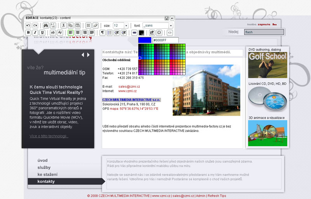Open find with the binoculars icon
311x199 pixels.
point(46,26)
